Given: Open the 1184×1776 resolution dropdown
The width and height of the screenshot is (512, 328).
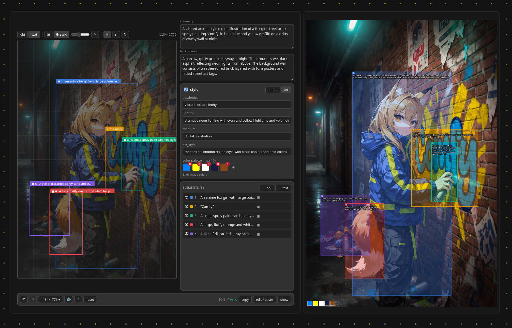Looking at the screenshot, I should [x=51, y=300].
